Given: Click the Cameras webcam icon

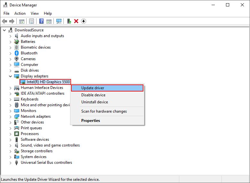Looking at the screenshot, I should click(x=17, y=59).
